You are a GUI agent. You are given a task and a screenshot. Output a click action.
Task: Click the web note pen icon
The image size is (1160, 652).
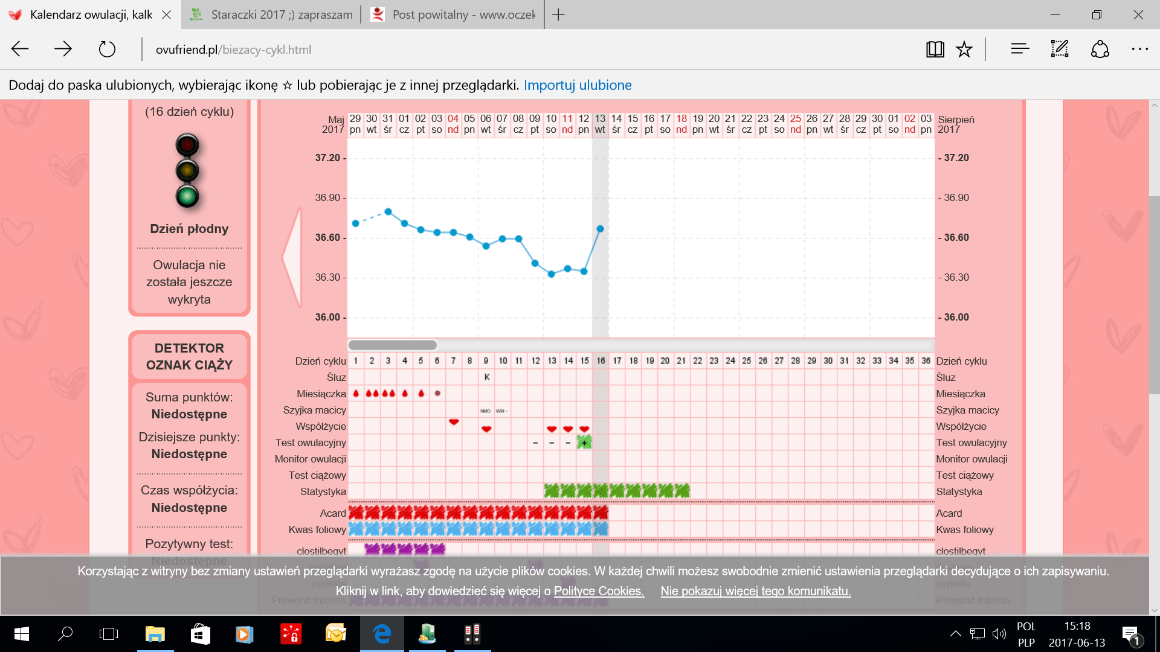1060,49
